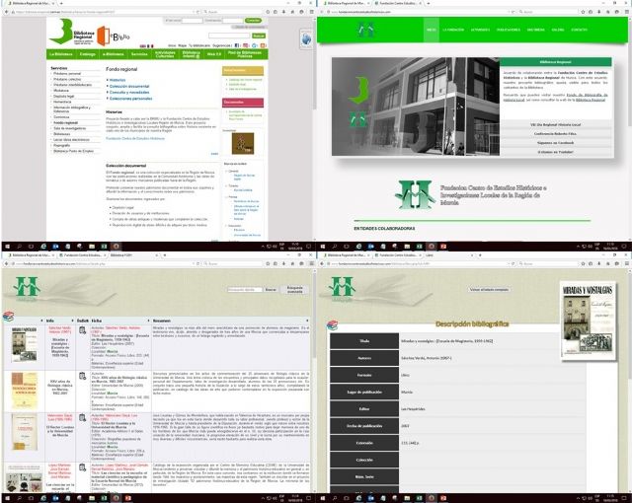Open Fundación Centro de Estudios Históricos link
Image resolution: width=632 pixels, height=503 pixels.
(135, 138)
